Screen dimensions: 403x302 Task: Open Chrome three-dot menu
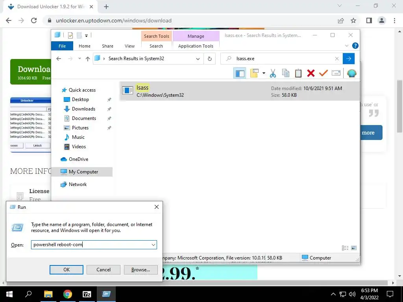click(x=394, y=20)
